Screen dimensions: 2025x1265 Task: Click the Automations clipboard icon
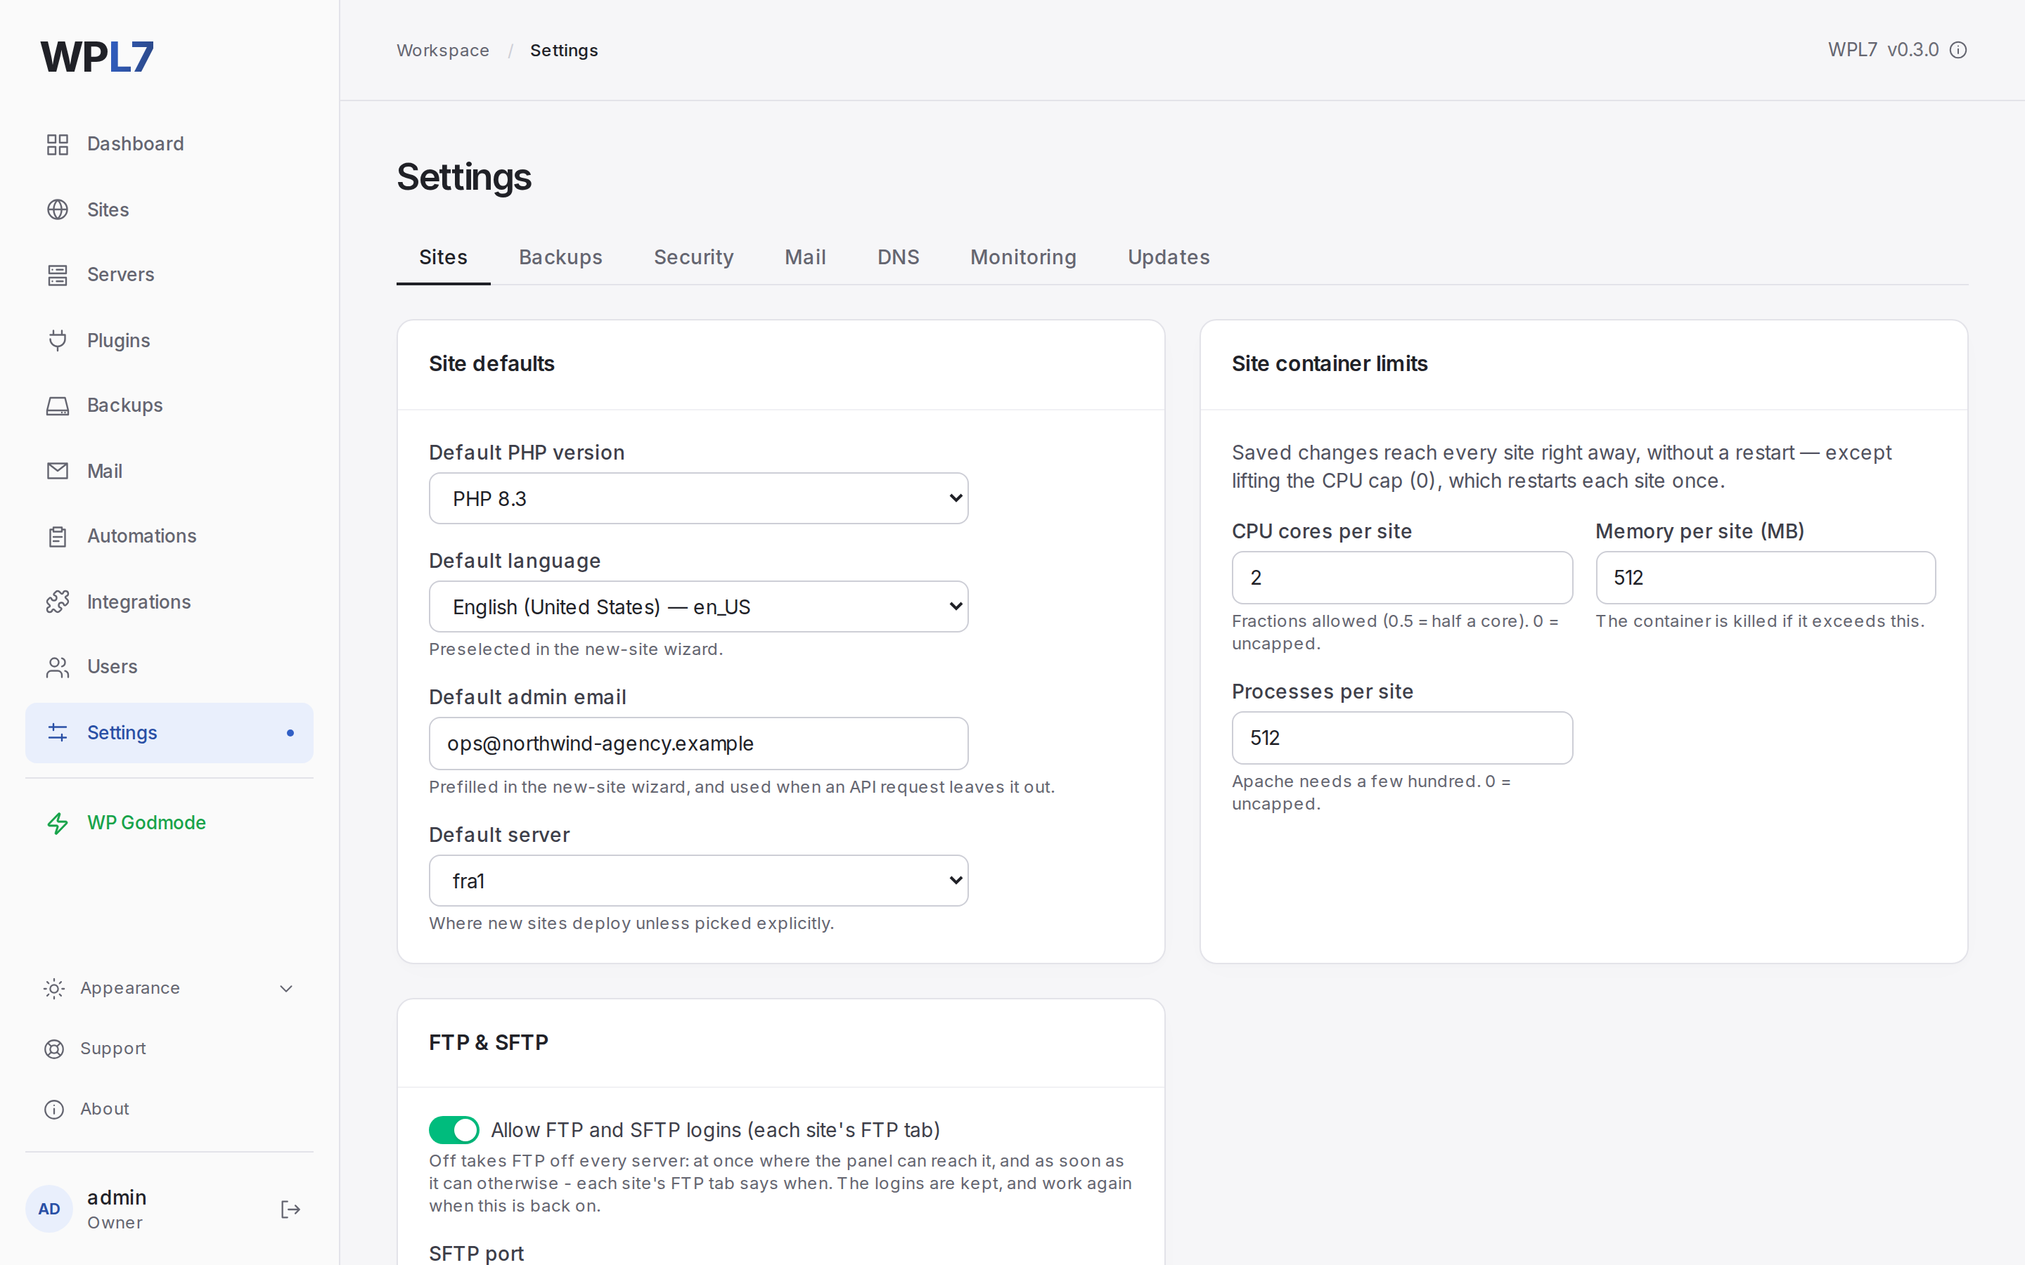click(x=57, y=536)
